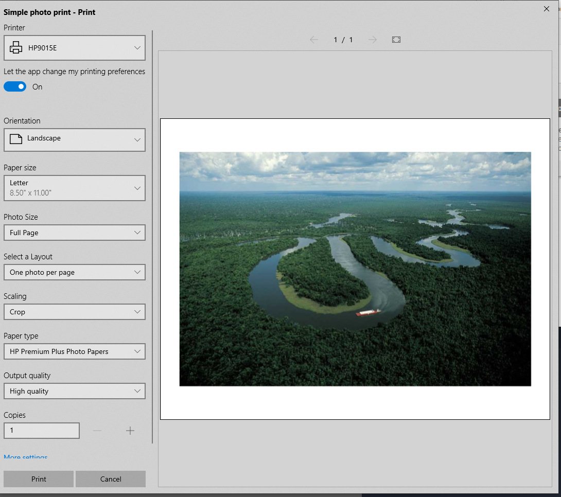
Task: Open the Scaling dropdown
Action: (75, 312)
